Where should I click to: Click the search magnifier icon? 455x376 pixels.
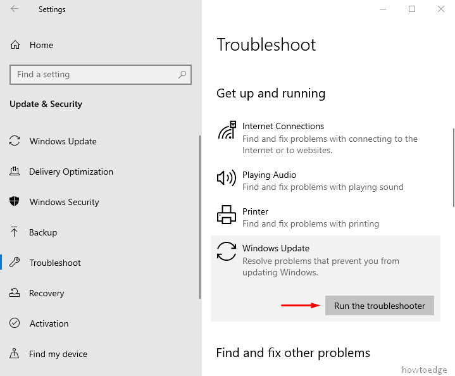tap(182, 75)
